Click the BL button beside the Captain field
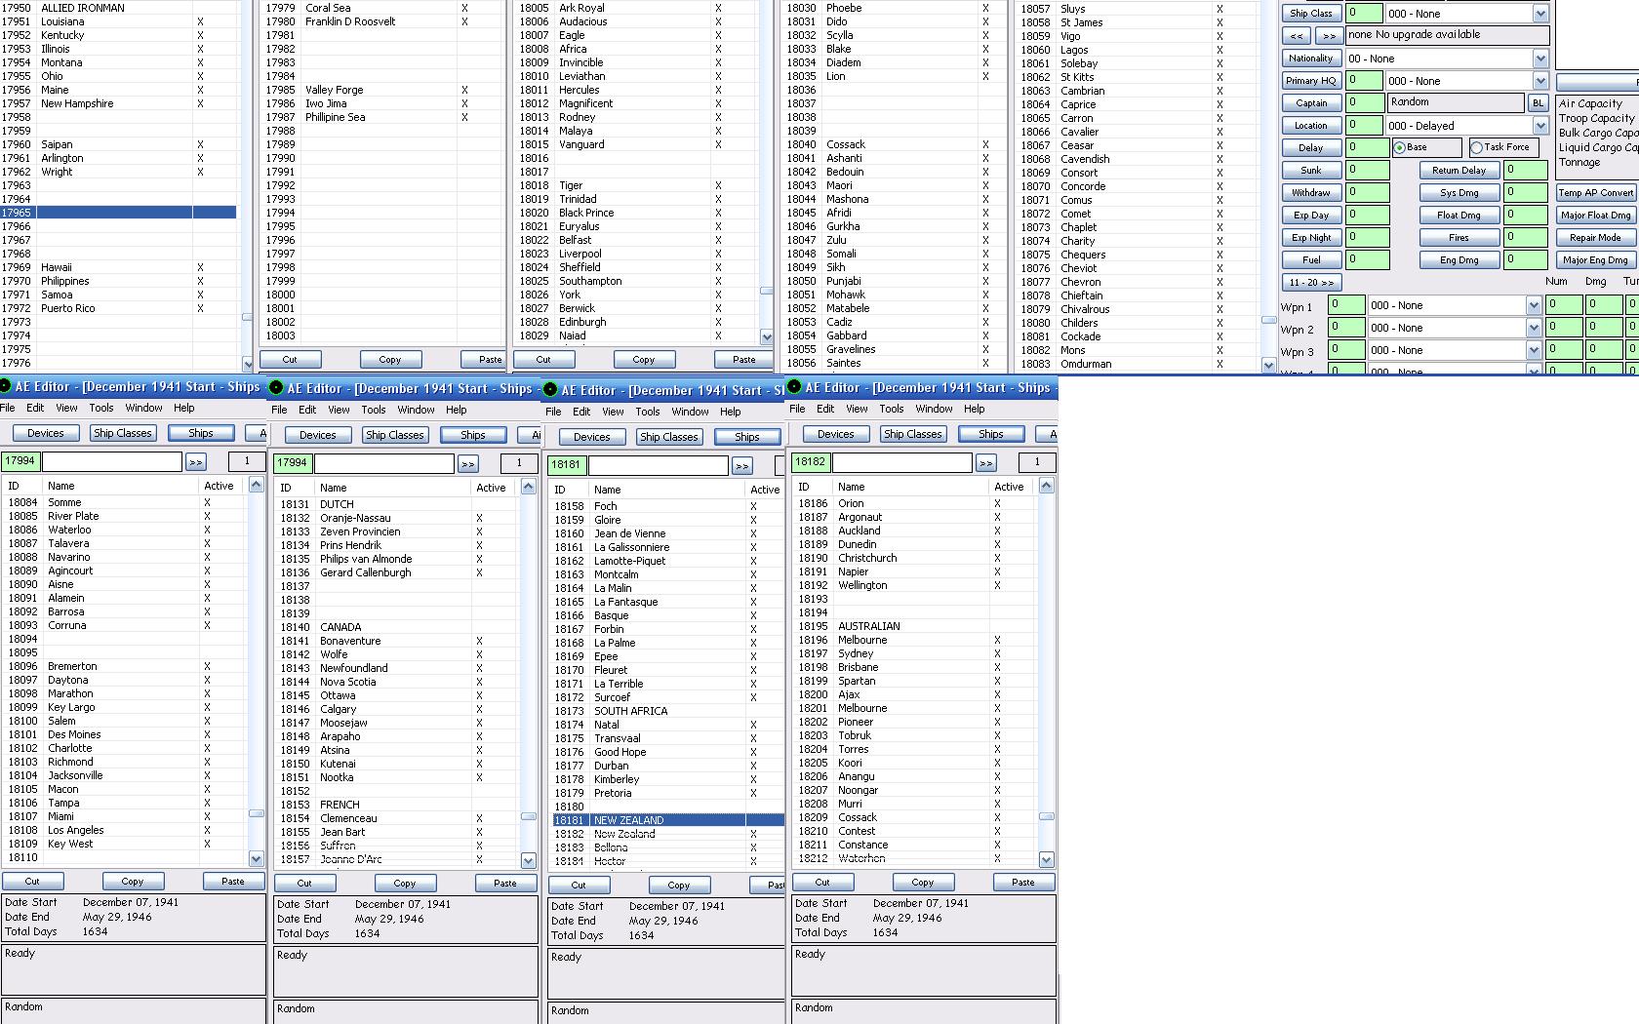This screenshot has height=1024, width=1639. pos(1539,102)
